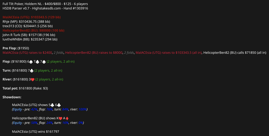
Task: Click the diamond icon beside HelicopterBen82's A
Action: 67,118
